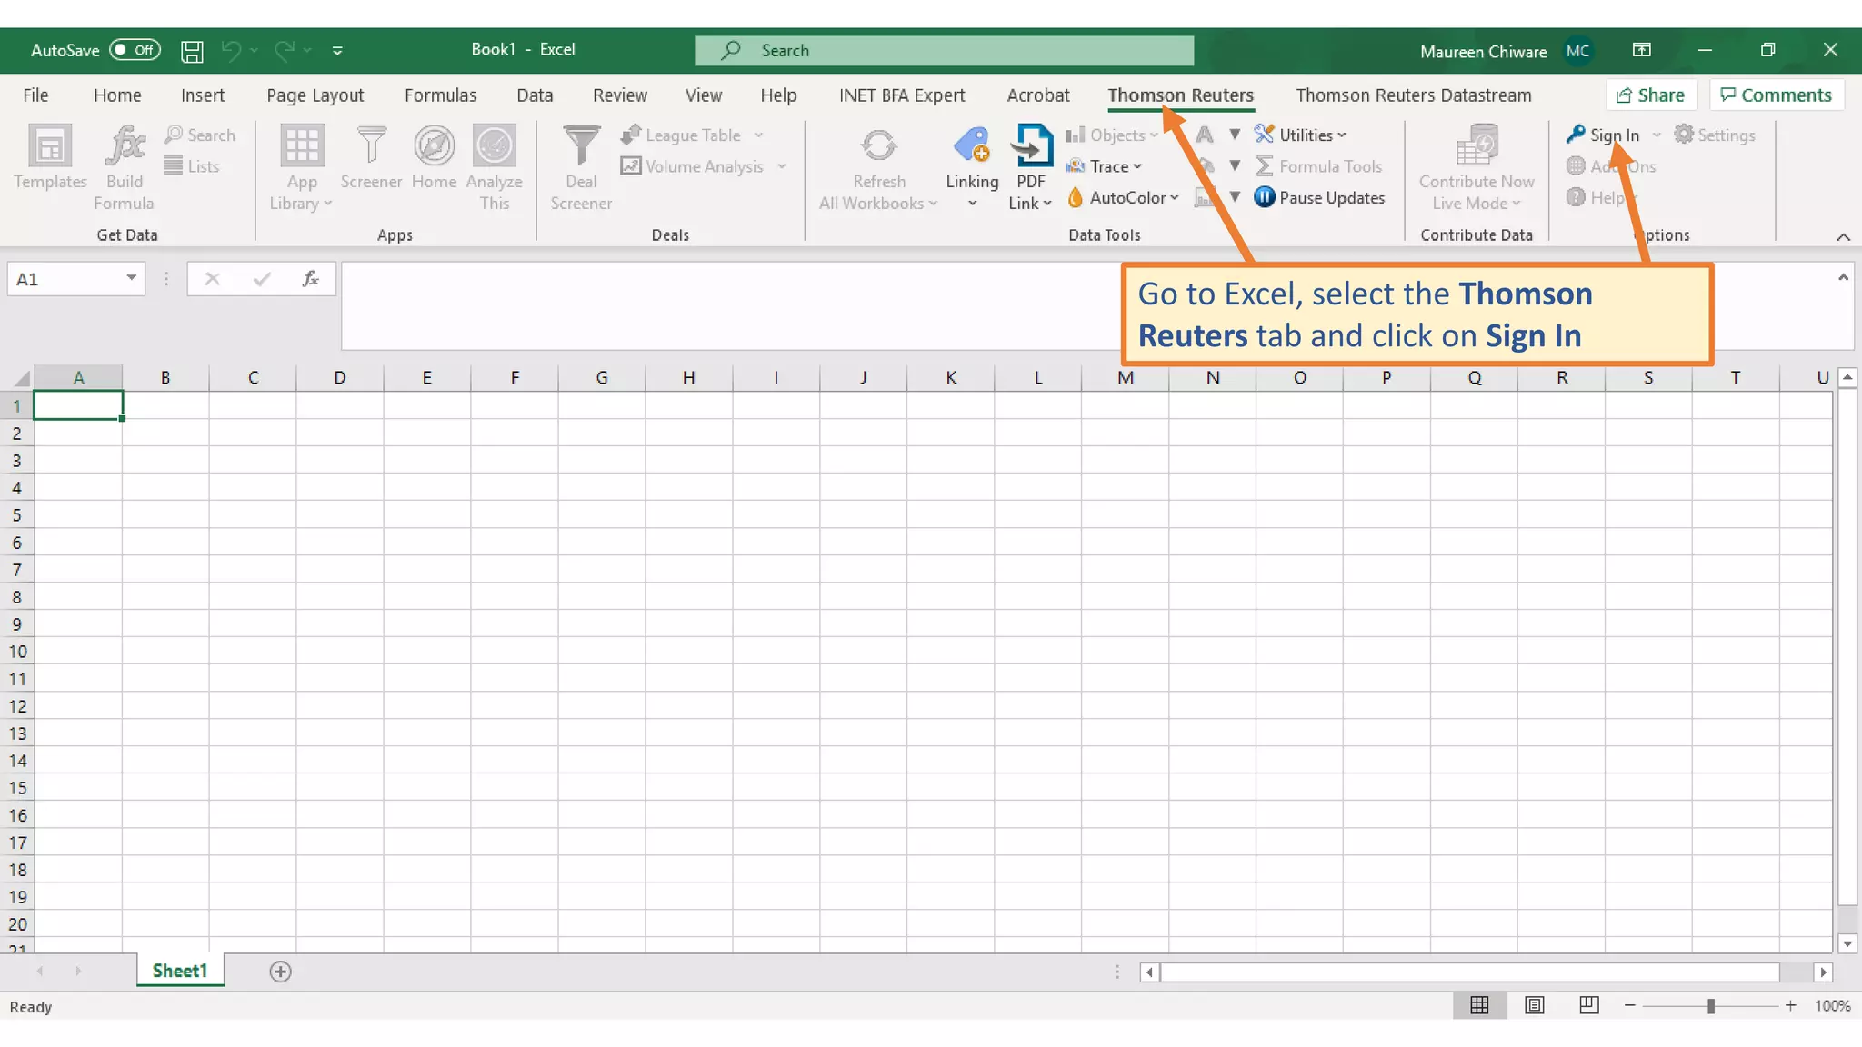The image size is (1862, 1047).
Task: Open AutoColor dropdown
Action: 1123,197
